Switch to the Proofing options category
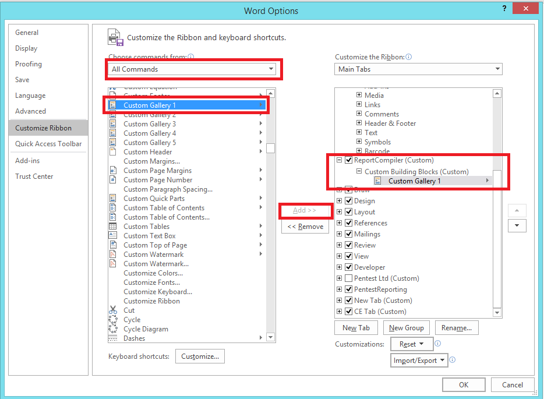 (x=29, y=64)
